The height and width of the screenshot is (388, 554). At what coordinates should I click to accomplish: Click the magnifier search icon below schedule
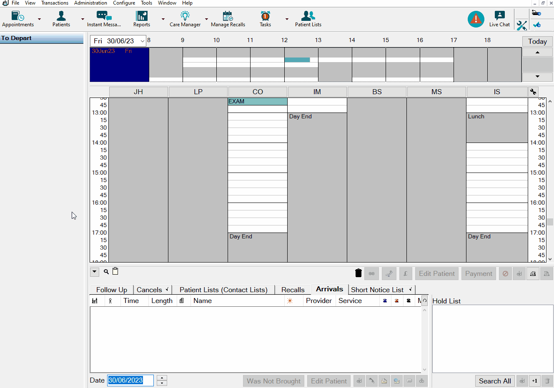tap(106, 272)
